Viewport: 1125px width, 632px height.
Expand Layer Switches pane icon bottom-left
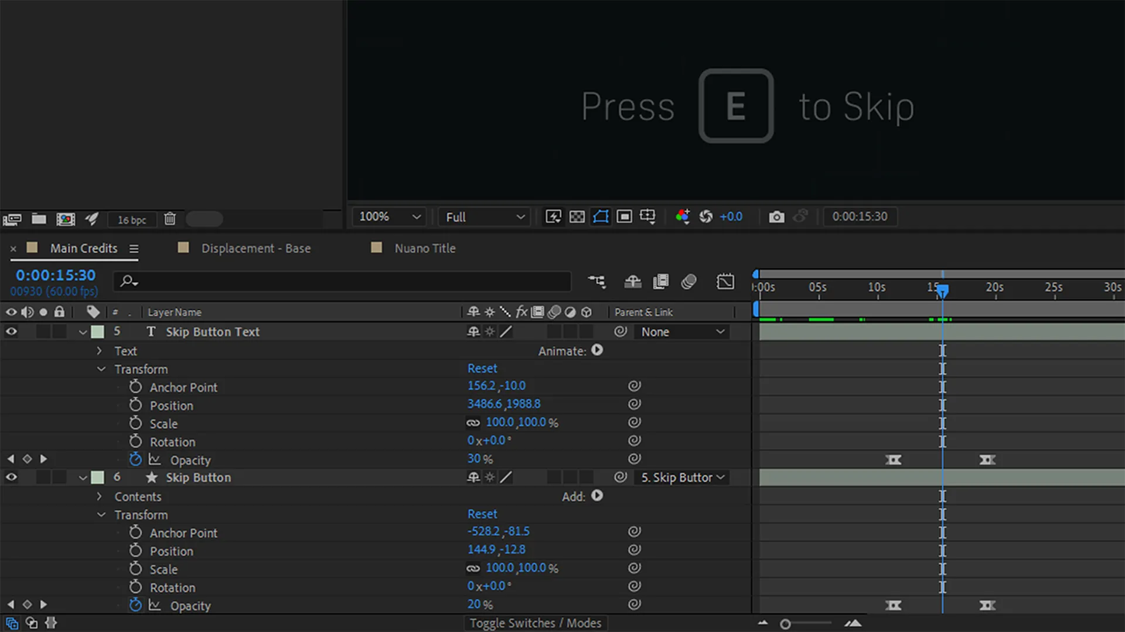(x=12, y=623)
